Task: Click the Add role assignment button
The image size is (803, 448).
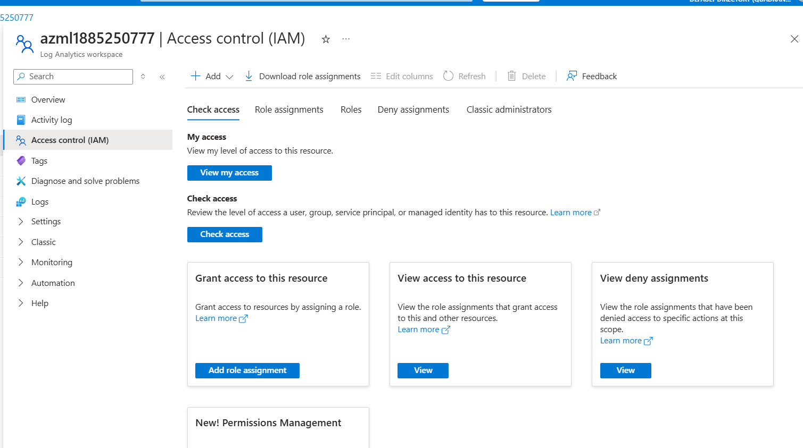Action: (247, 370)
